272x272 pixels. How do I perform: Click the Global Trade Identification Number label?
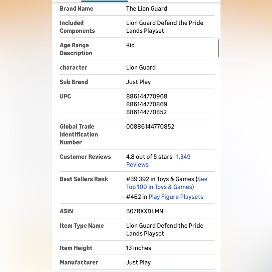pos(79,134)
